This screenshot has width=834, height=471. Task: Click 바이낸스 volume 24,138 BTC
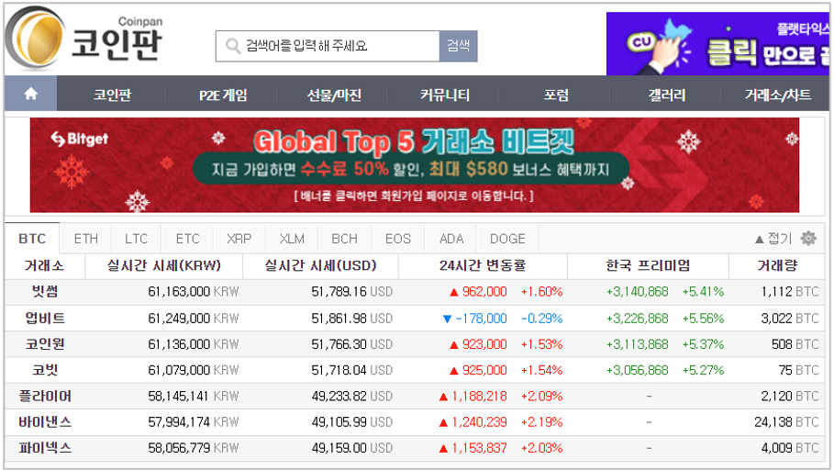pyautogui.click(x=786, y=422)
